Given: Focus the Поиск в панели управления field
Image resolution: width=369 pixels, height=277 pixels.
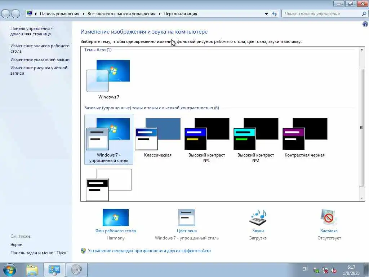Looking at the screenshot, I should pyautogui.click(x=321, y=14).
